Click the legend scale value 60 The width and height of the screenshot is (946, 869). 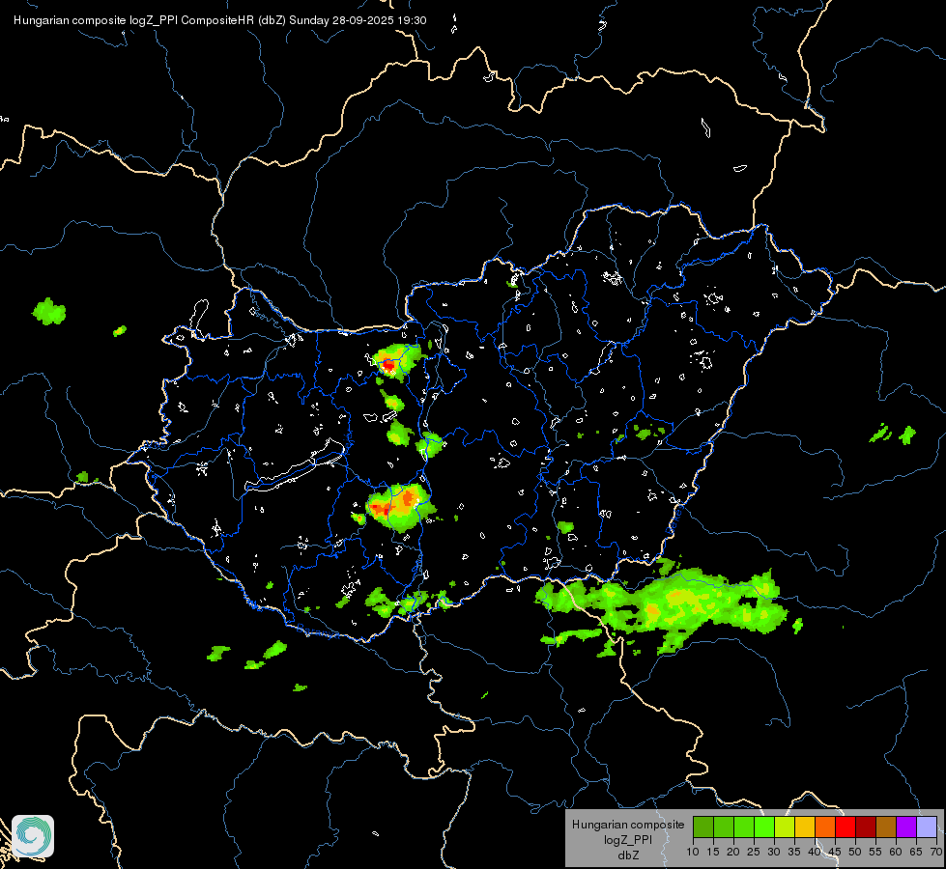coord(896,853)
